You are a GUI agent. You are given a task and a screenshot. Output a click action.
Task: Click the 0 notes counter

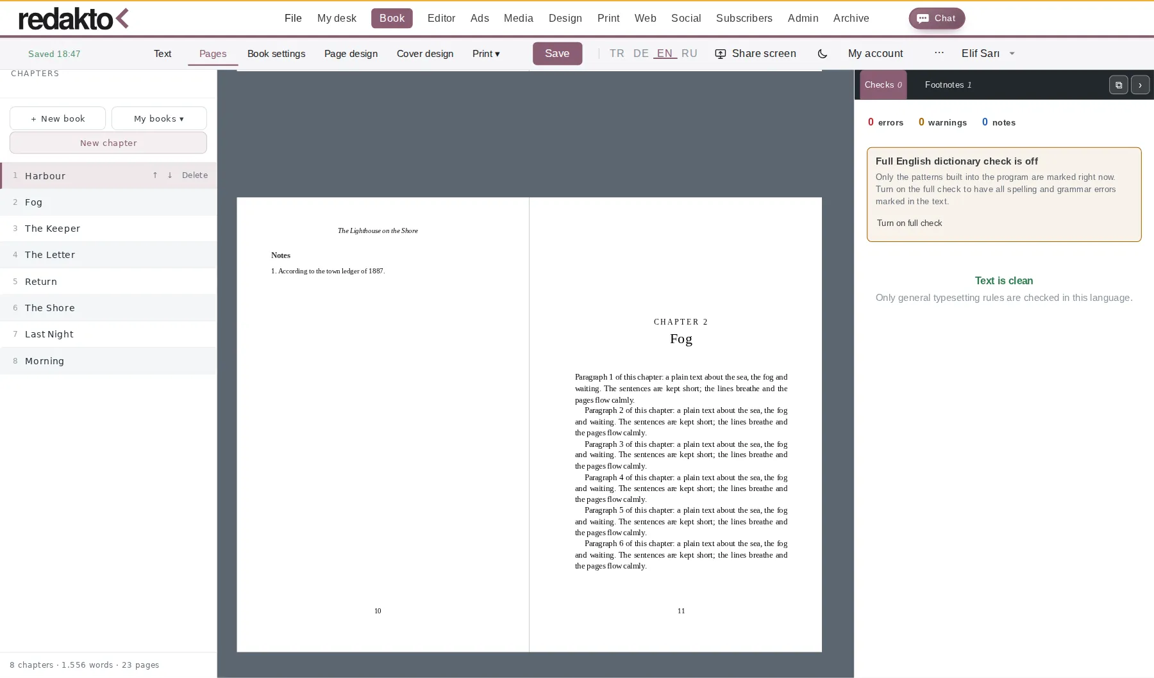[998, 122]
